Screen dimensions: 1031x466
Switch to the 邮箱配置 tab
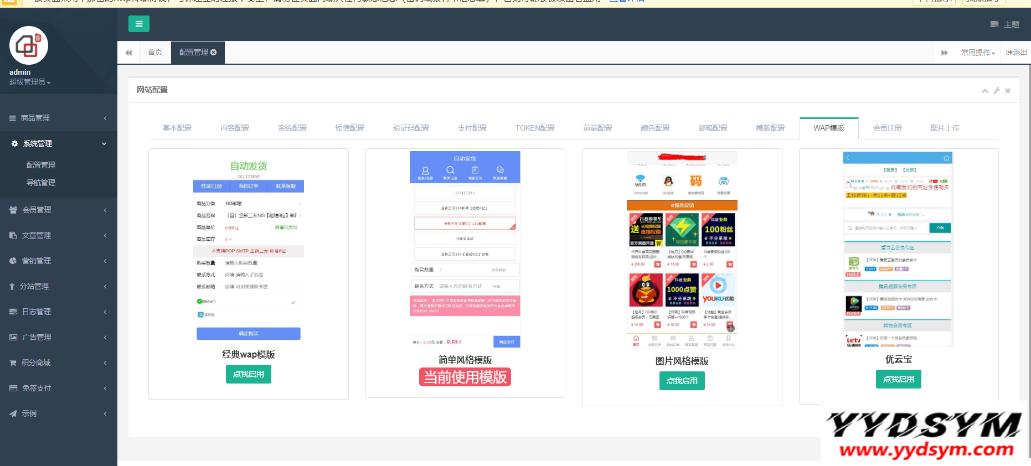[713, 128]
